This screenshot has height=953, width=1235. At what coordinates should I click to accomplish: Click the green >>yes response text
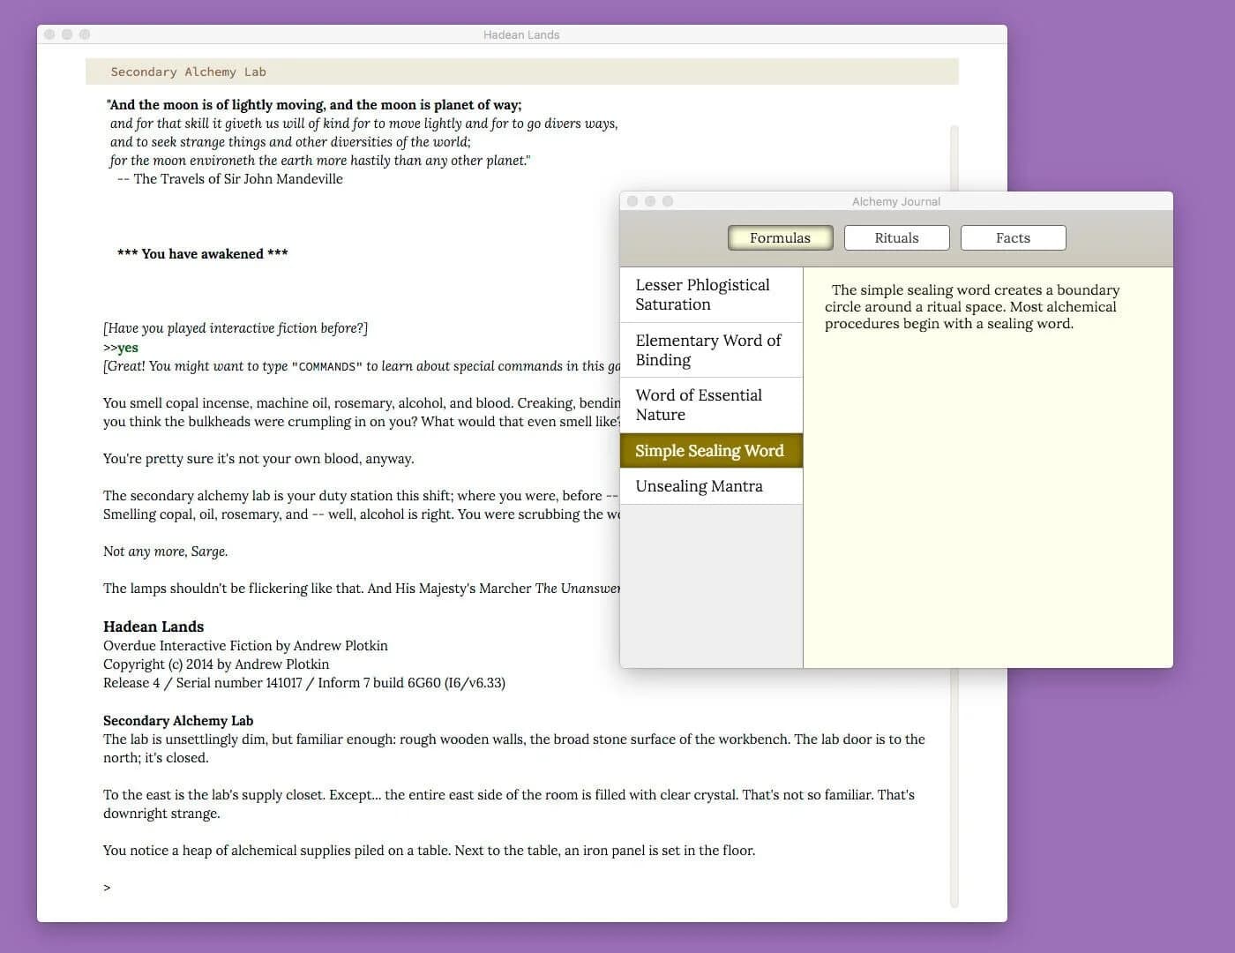coord(118,347)
